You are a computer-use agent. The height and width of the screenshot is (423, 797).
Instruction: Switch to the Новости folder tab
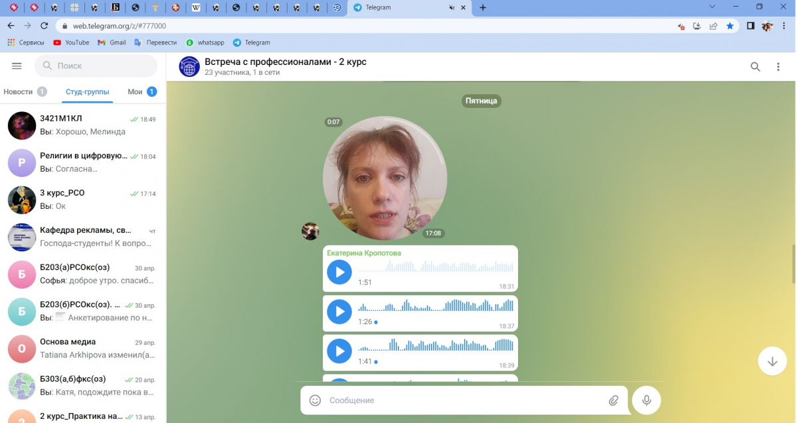pyautogui.click(x=25, y=92)
